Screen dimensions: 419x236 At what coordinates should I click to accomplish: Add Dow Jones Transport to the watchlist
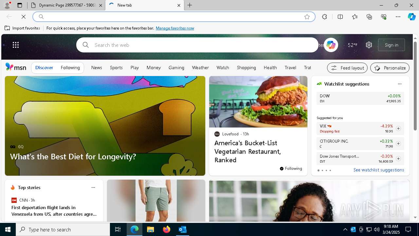pyautogui.click(x=398, y=159)
